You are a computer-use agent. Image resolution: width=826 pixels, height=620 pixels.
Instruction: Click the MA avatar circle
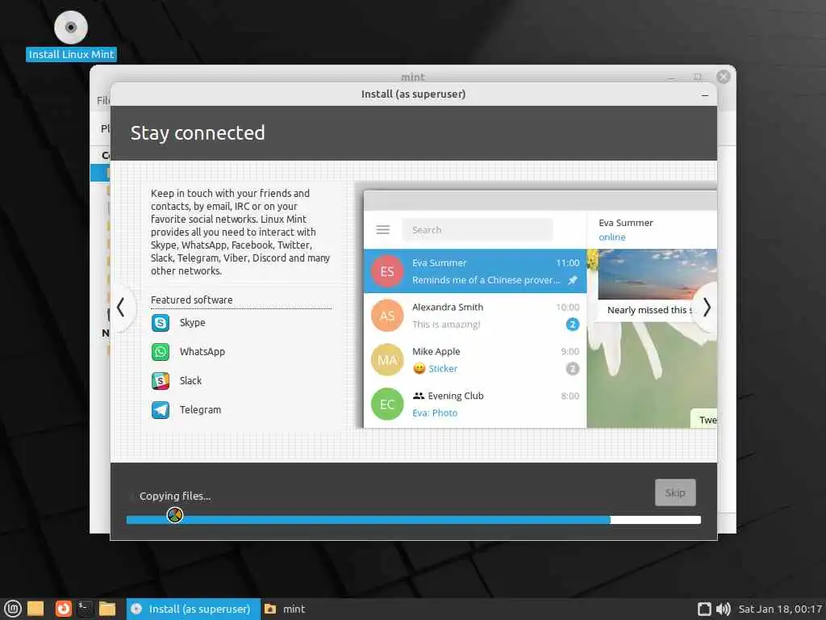point(387,359)
